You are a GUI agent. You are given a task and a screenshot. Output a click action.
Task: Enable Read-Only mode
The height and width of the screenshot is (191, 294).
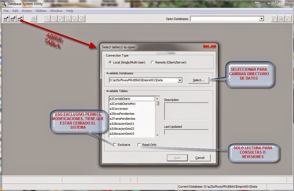139,144
